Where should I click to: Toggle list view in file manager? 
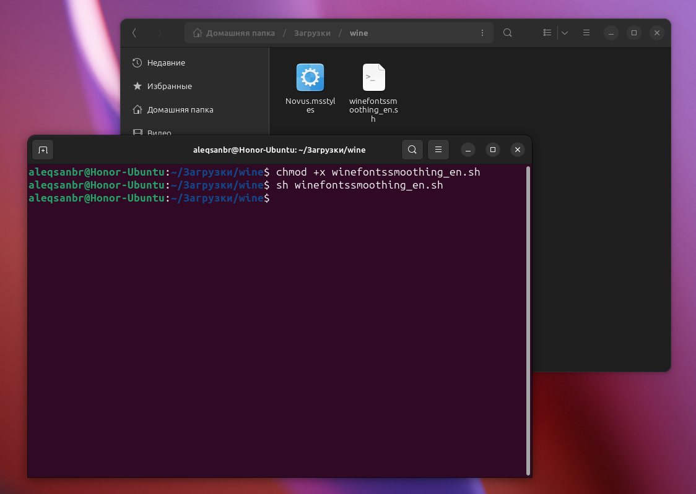[547, 33]
